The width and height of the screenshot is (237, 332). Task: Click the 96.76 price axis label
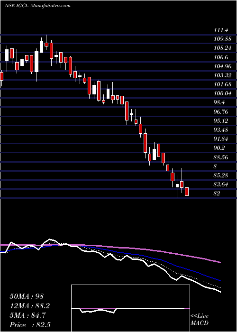(x=221, y=111)
